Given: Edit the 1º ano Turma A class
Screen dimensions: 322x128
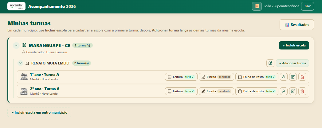Looking at the screenshot, I should coord(293,77).
